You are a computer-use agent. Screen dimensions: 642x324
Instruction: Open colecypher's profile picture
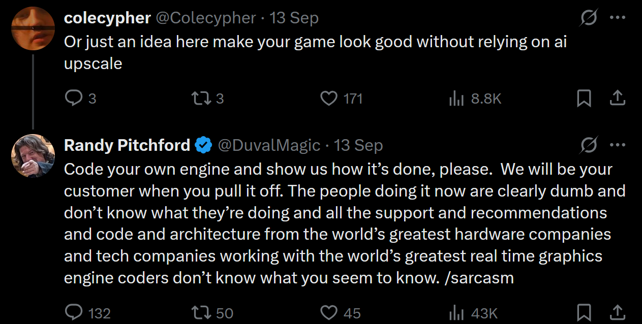pos(33,28)
